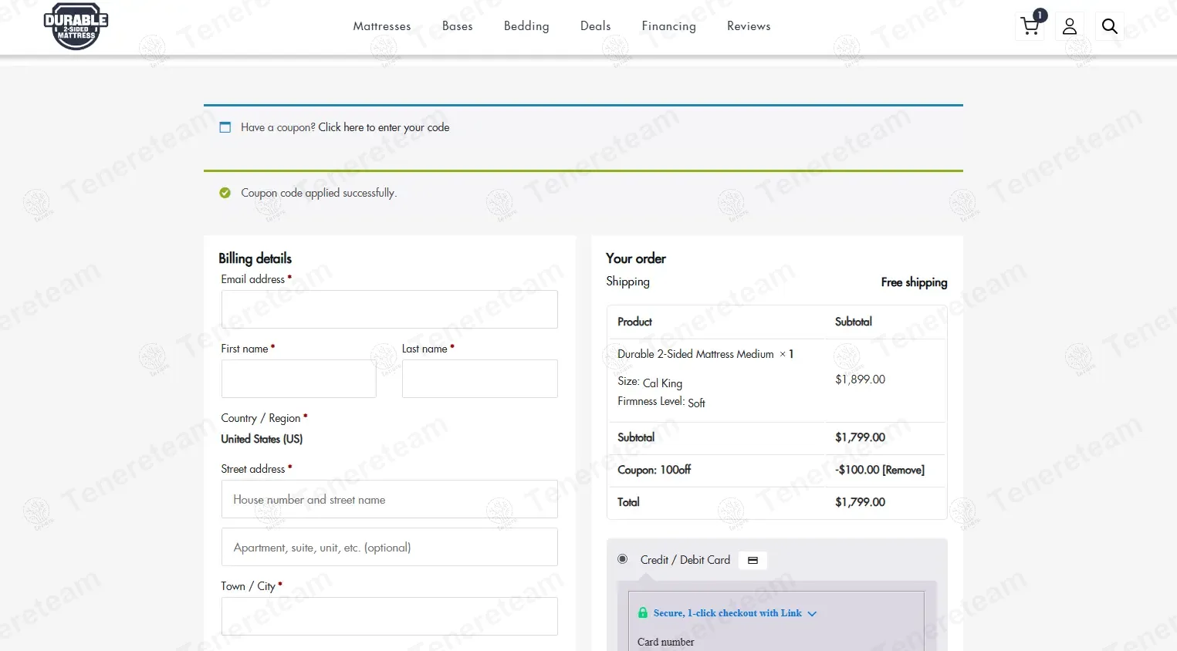Open the shopping cart icon
This screenshot has height=651, width=1177.
point(1030,25)
